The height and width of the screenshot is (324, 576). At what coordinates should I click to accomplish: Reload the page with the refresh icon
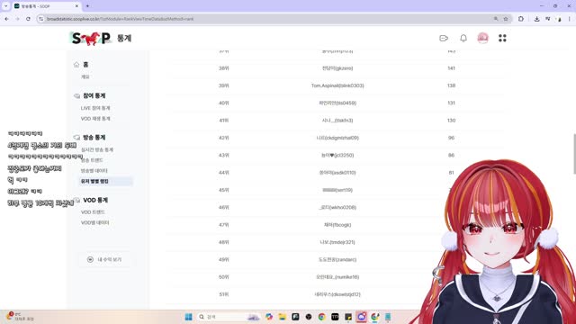pos(28,19)
